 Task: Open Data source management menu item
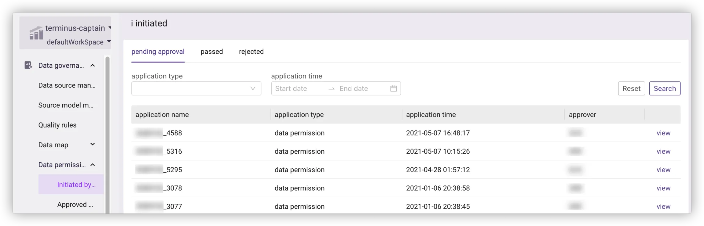(x=67, y=85)
